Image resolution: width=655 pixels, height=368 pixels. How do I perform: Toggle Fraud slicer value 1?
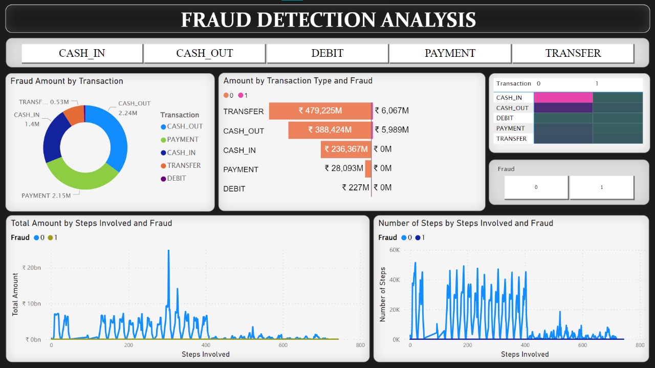[x=601, y=187]
